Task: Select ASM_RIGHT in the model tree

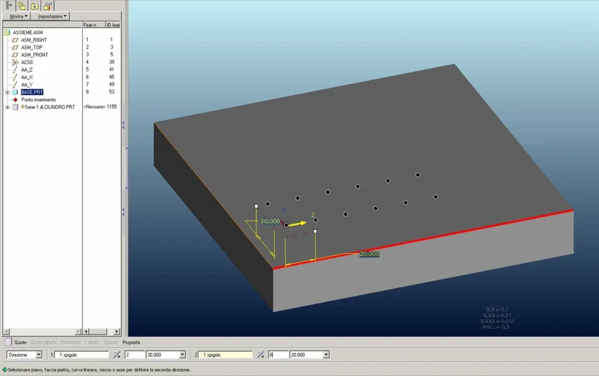Action: point(34,40)
